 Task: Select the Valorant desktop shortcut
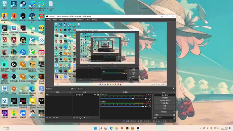pyautogui.click(x=23, y=29)
